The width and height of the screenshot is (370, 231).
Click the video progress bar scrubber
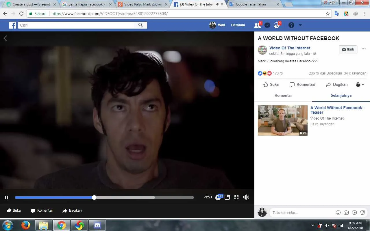pos(94,198)
